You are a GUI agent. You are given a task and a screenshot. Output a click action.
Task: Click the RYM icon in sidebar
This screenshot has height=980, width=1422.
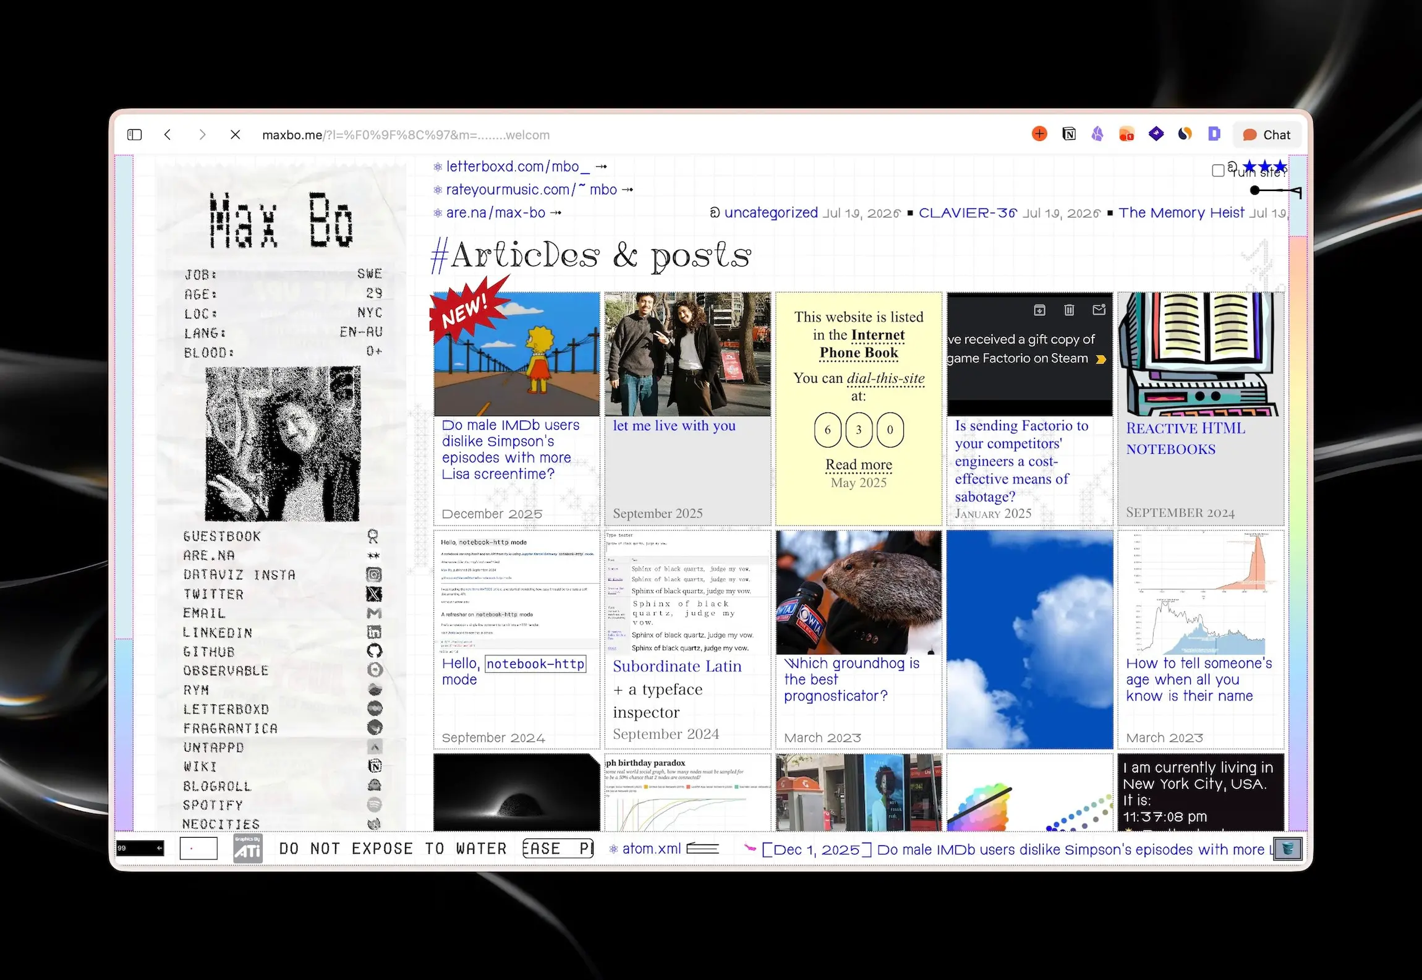pos(374,689)
